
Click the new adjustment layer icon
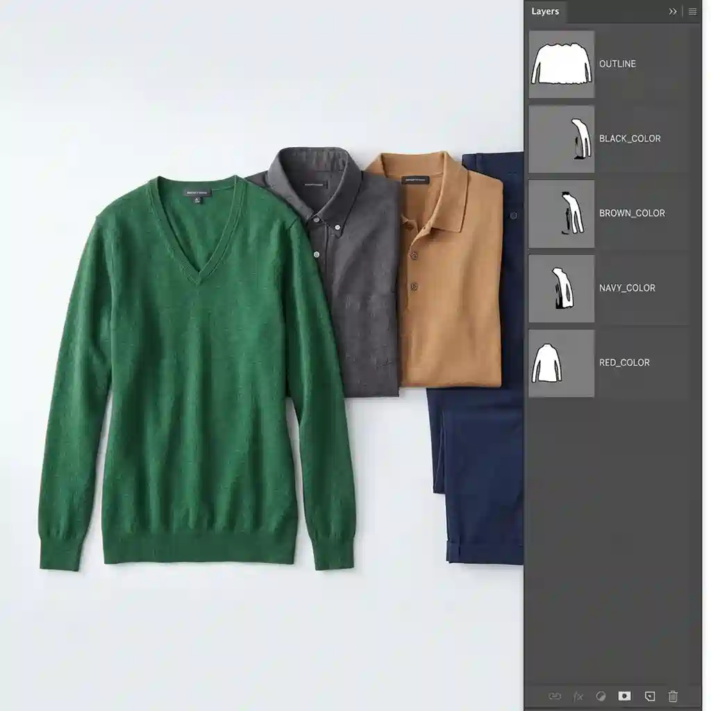click(601, 696)
